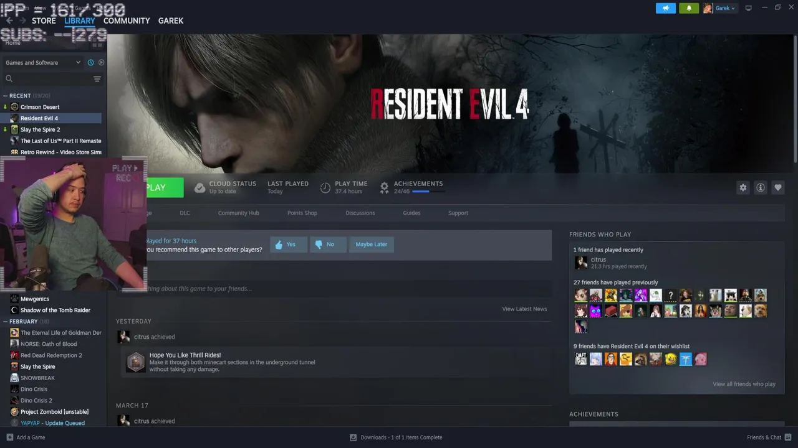Open the Hope You Like Thrill Rides! achievement
Screen dimensions: 798x448
click(185, 355)
